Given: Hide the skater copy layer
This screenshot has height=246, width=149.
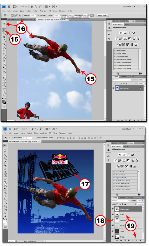Looking at the screenshot, I should click(x=113, y=209).
